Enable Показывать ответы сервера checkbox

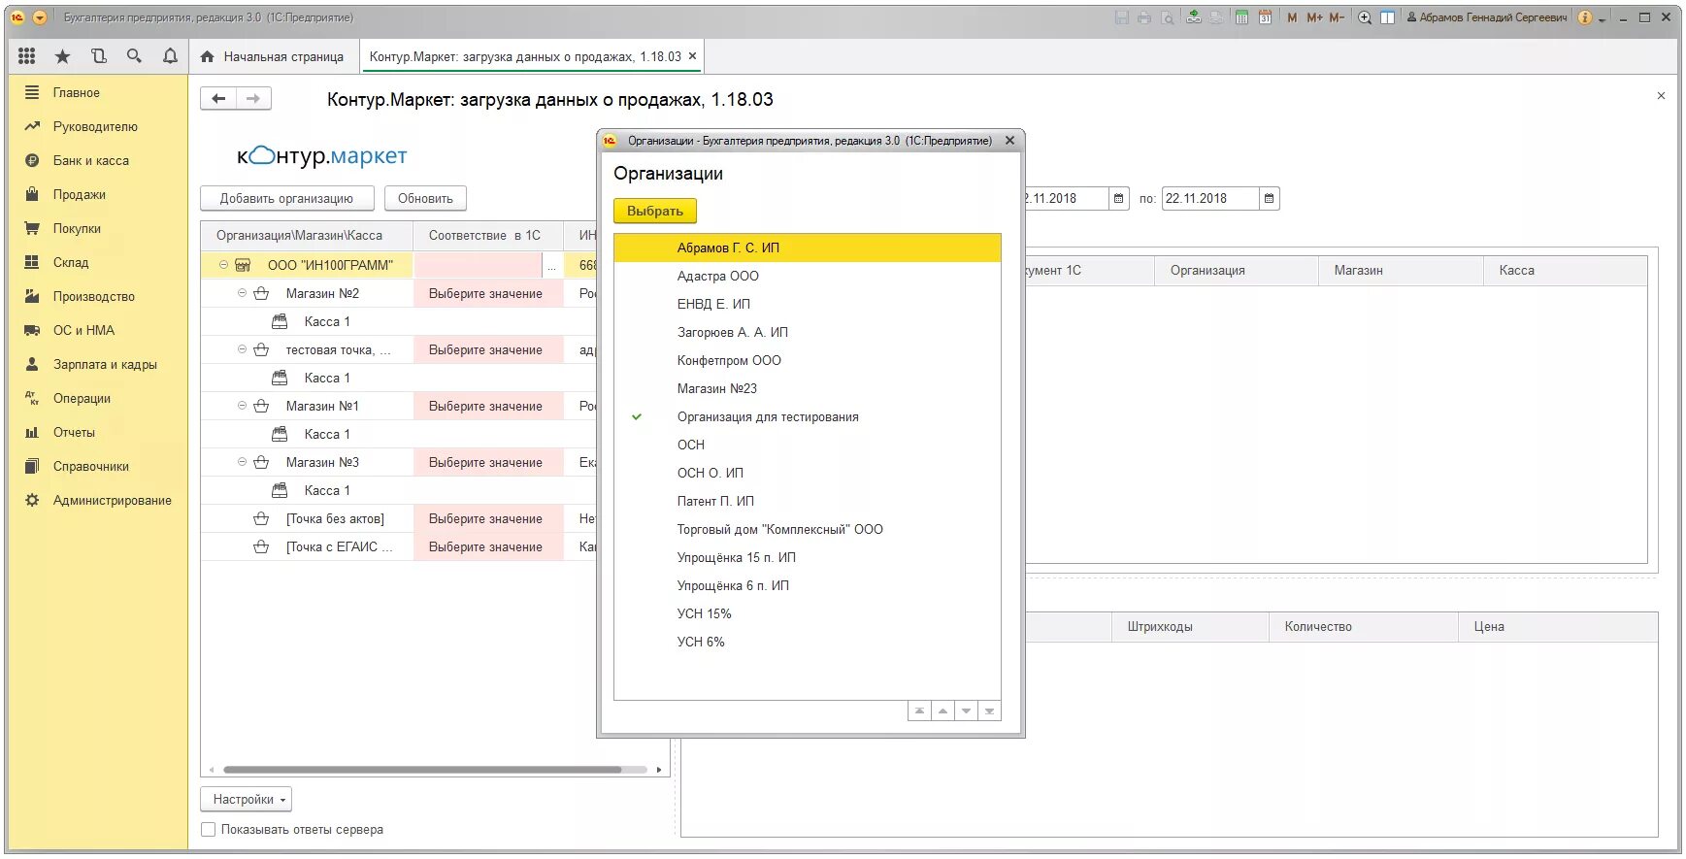tap(208, 829)
